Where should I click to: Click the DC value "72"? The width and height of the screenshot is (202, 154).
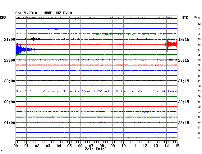[x=199, y=117]
